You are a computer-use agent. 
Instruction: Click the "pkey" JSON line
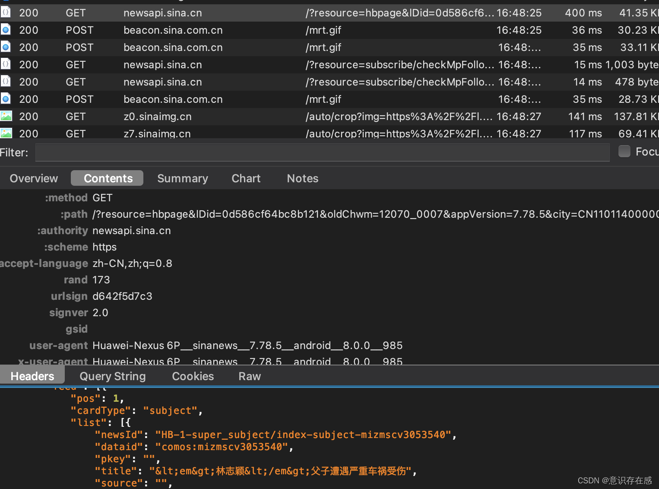click(x=127, y=459)
